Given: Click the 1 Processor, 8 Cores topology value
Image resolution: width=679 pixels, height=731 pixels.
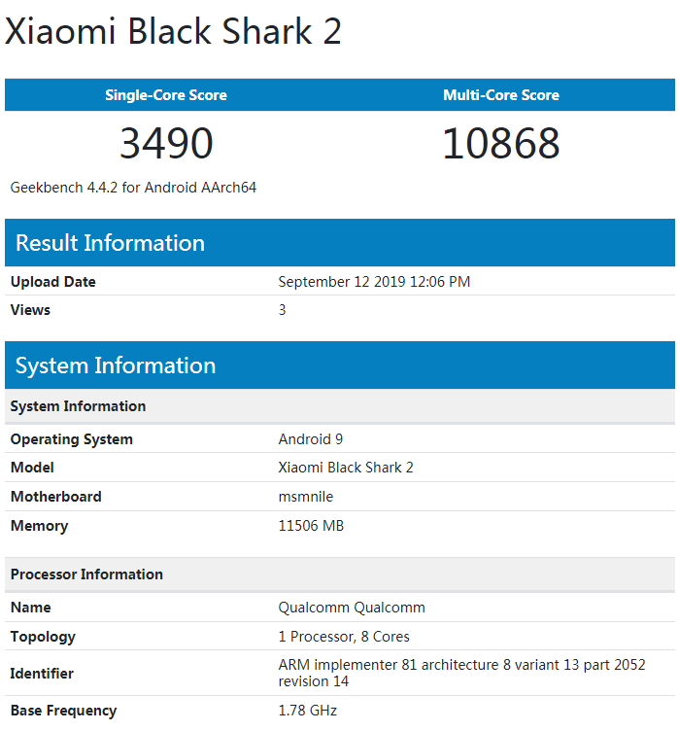Looking at the screenshot, I should (344, 637).
